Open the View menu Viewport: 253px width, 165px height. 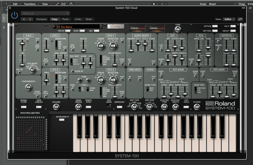47,4
